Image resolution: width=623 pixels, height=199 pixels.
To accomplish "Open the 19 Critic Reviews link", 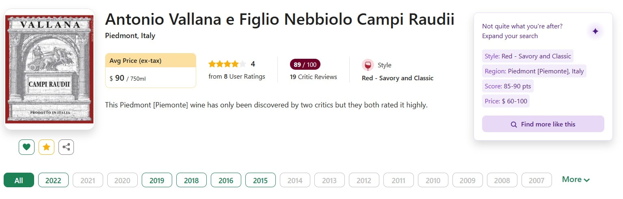I will [x=313, y=77].
